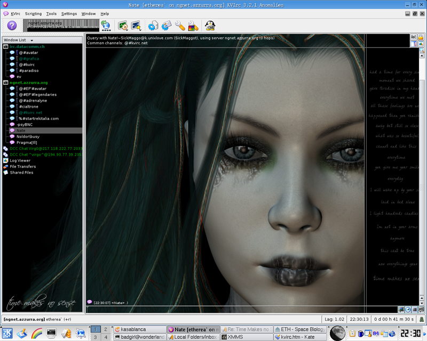Select the @#grafica channel
The image size is (427, 341).
coord(29,59)
